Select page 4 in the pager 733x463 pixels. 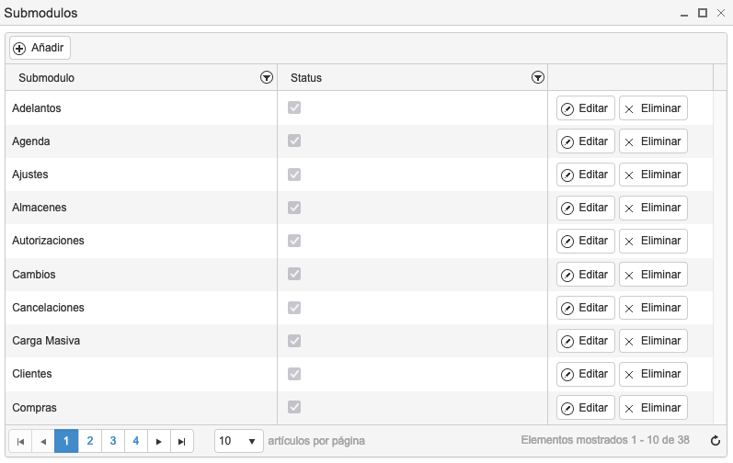click(136, 441)
